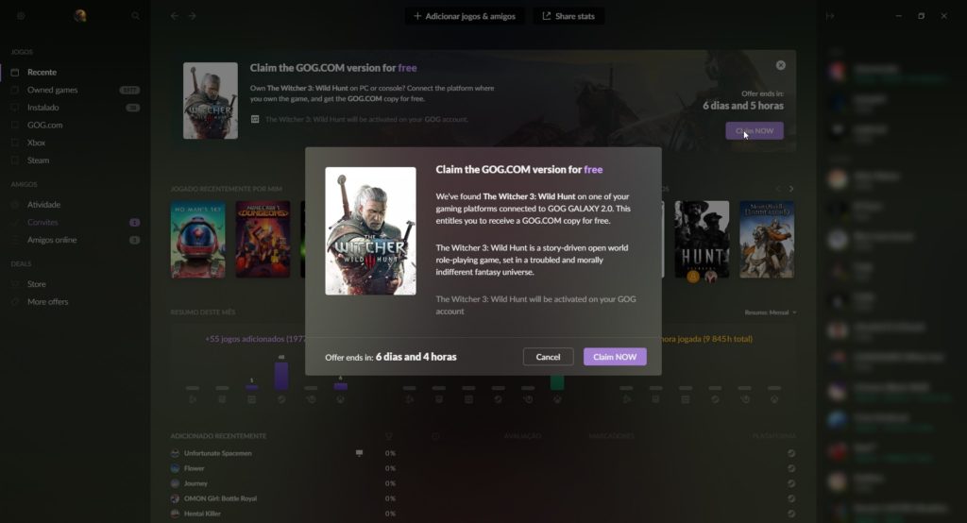967x523 pixels.
Task: Click the icon beside More offers
Action: 15,301
